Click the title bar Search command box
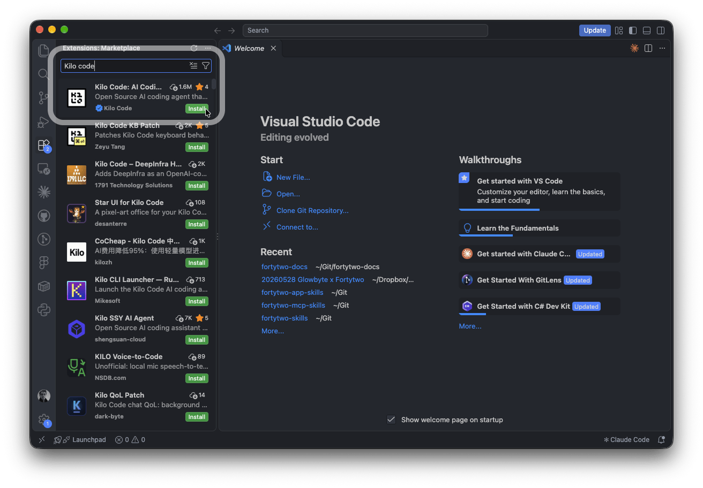The image size is (703, 488). 365,30
